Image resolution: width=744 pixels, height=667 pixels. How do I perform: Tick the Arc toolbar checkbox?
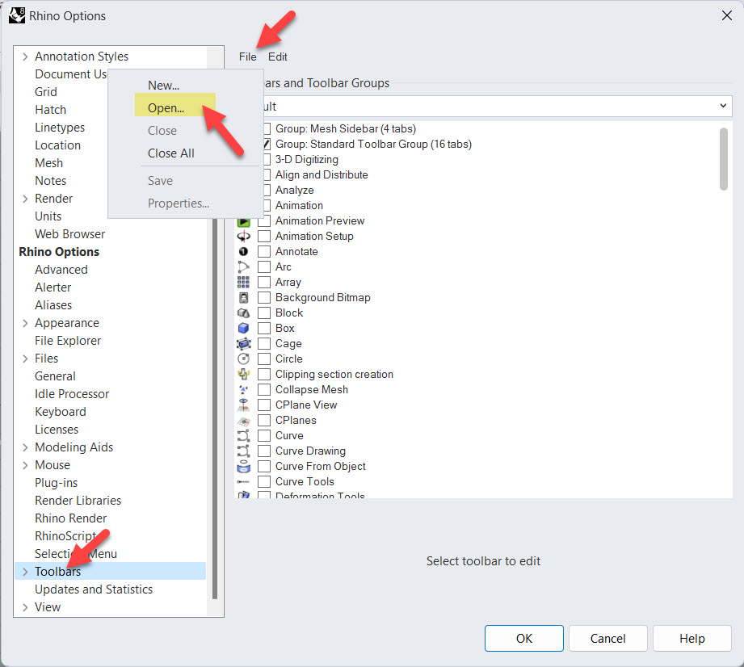(264, 267)
